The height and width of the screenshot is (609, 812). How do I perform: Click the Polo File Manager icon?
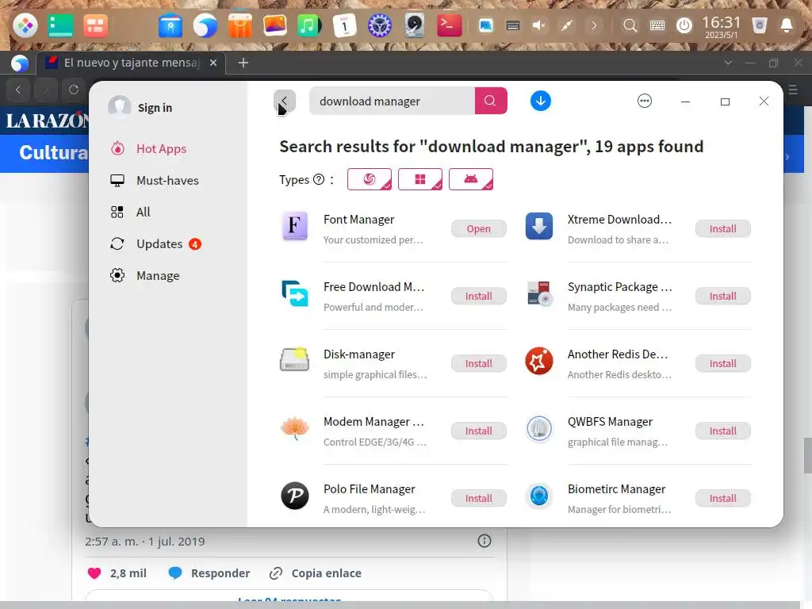[295, 496]
